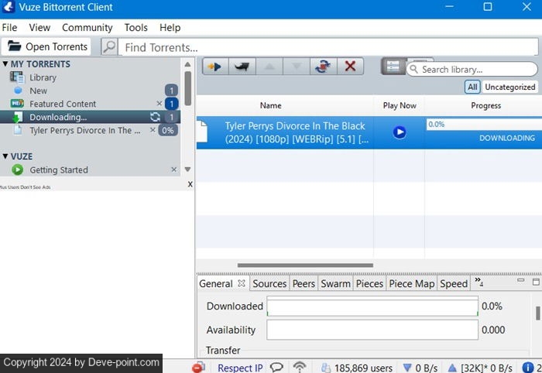Toggle the Uncategorized filter button
542x373 pixels.
509,87
